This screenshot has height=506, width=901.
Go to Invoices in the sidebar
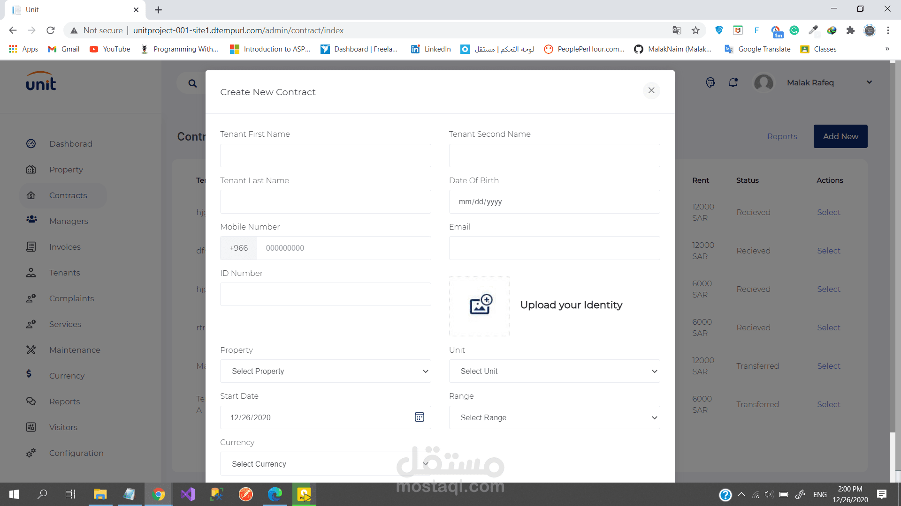[x=65, y=247]
